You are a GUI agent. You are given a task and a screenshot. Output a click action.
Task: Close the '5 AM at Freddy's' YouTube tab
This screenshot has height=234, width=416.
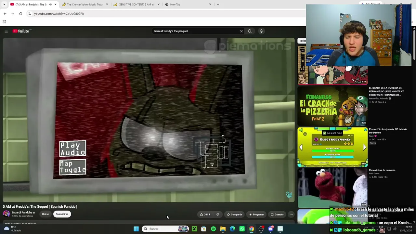(55, 5)
